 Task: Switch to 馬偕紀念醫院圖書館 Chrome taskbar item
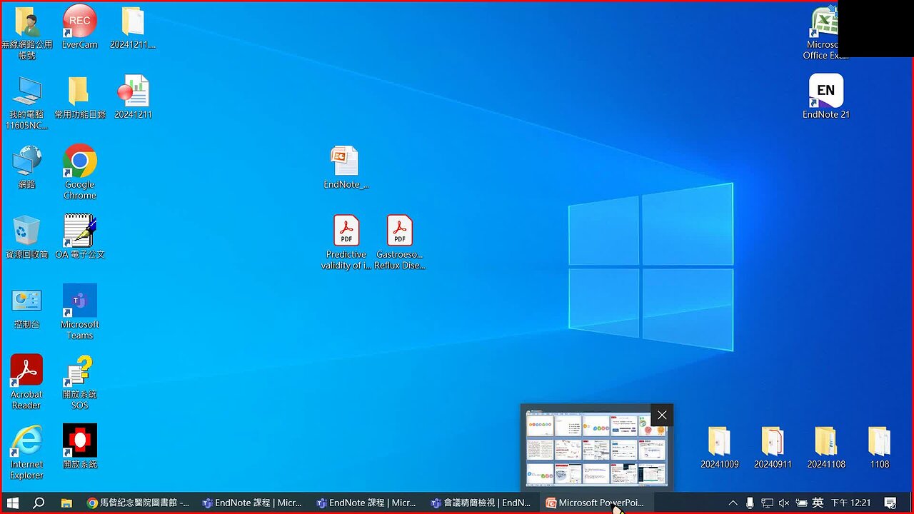coord(137,503)
